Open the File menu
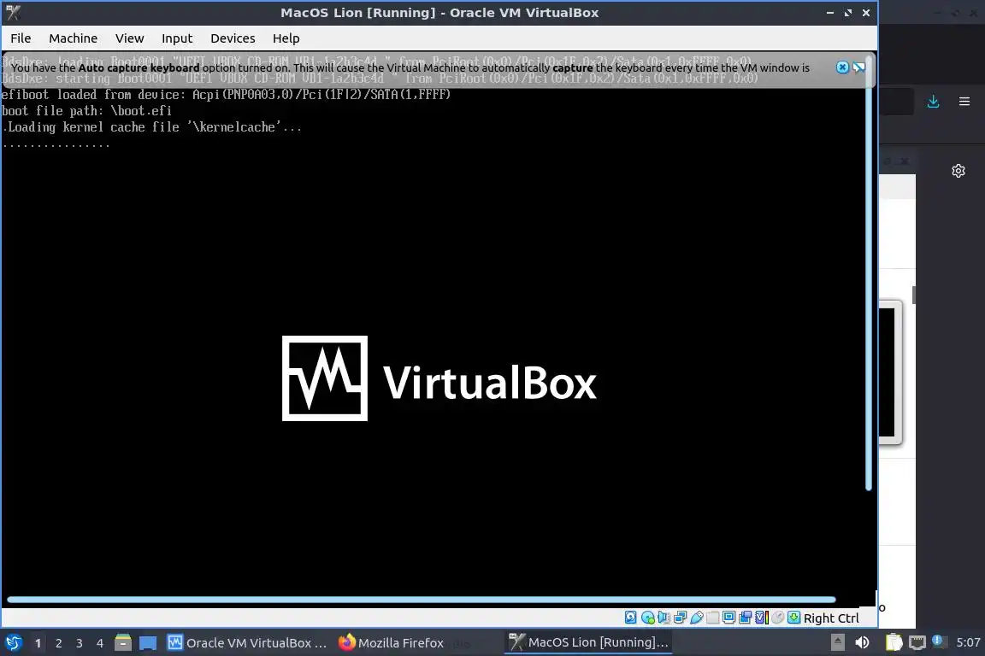 pyautogui.click(x=21, y=38)
